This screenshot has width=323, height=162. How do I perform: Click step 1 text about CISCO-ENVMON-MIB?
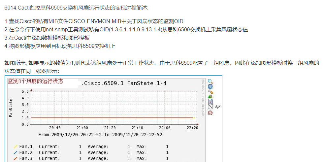coord(94,21)
